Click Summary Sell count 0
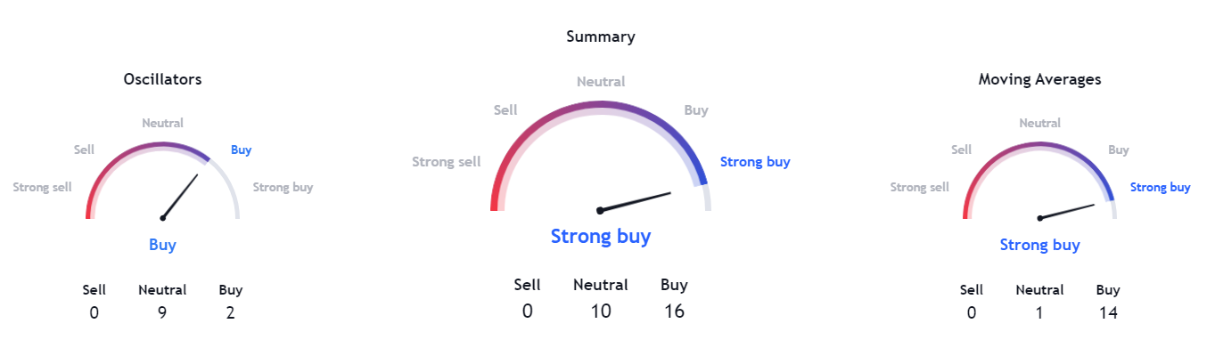 (527, 311)
